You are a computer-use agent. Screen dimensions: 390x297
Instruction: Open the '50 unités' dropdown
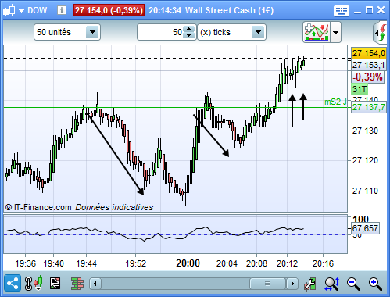pos(67,32)
